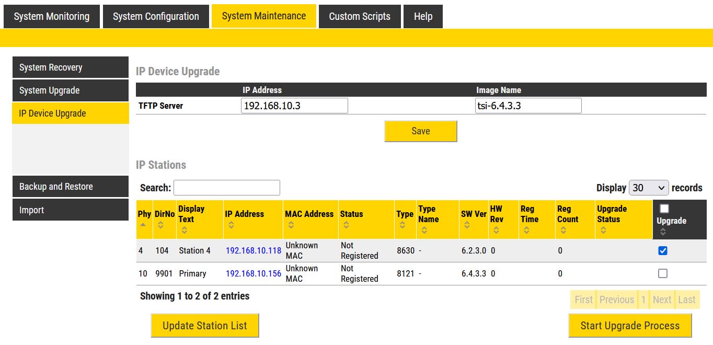Uncheck upgrade checkbox for Station 4
The height and width of the screenshot is (345, 713).
pyautogui.click(x=663, y=251)
